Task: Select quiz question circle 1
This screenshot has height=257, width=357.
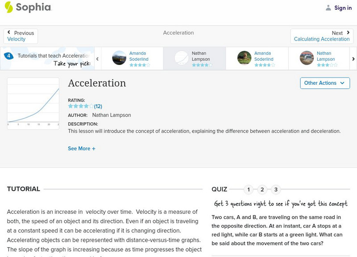Action: click(249, 189)
